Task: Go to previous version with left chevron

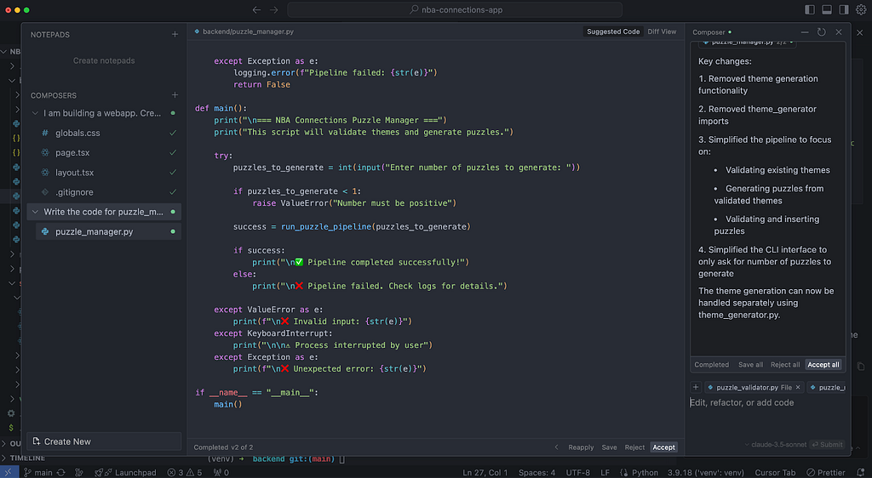Action: (x=556, y=447)
